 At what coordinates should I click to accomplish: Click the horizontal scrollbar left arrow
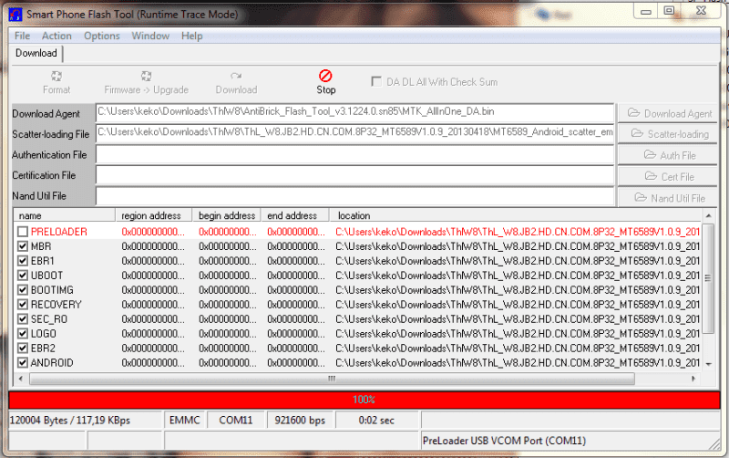[20, 379]
